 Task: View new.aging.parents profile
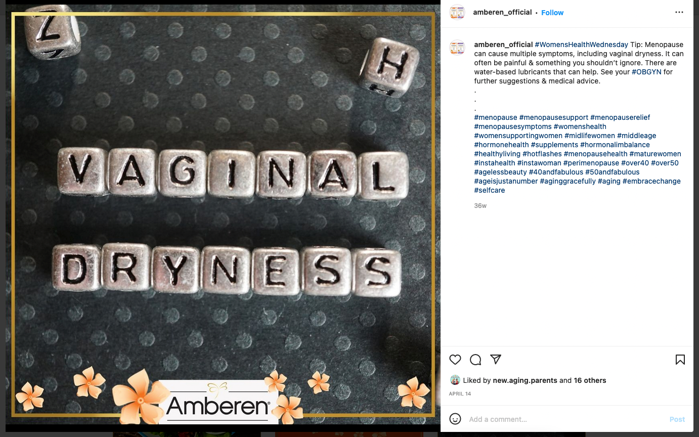tap(525, 380)
